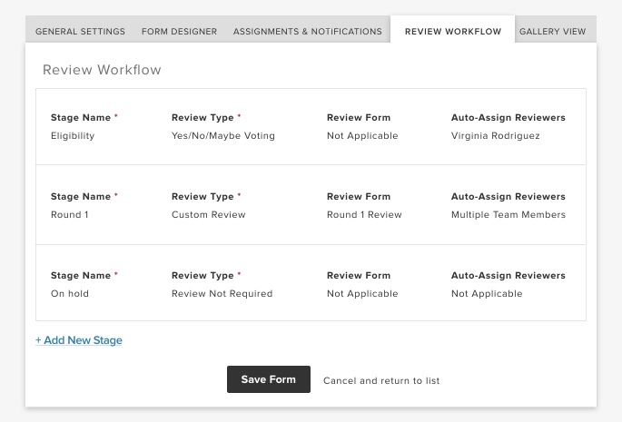Edit the Eligibility stage name field

click(73, 135)
